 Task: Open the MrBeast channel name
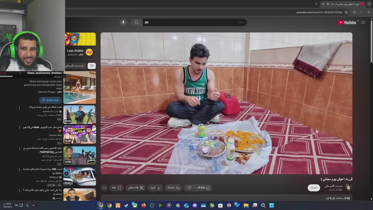click(54, 177)
